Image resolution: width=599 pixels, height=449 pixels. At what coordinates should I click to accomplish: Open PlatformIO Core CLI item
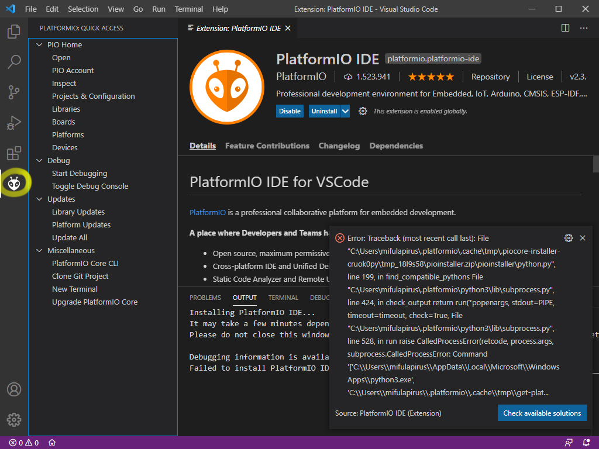coord(85,264)
